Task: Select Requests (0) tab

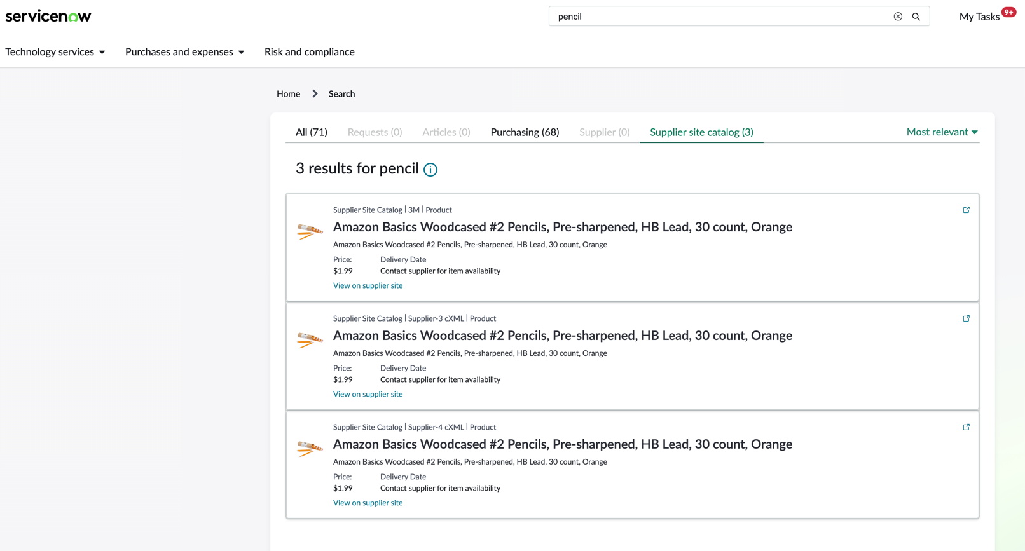Action: coord(375,132)
